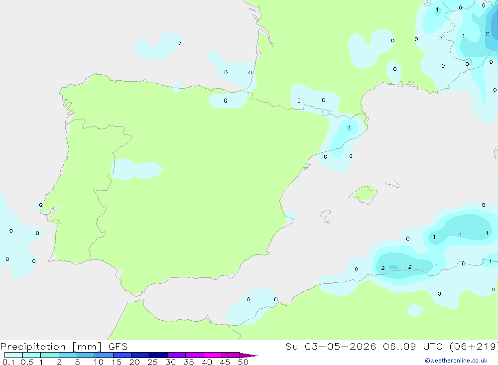Select the 45–50 mm legend color swatch

point(231,355)
